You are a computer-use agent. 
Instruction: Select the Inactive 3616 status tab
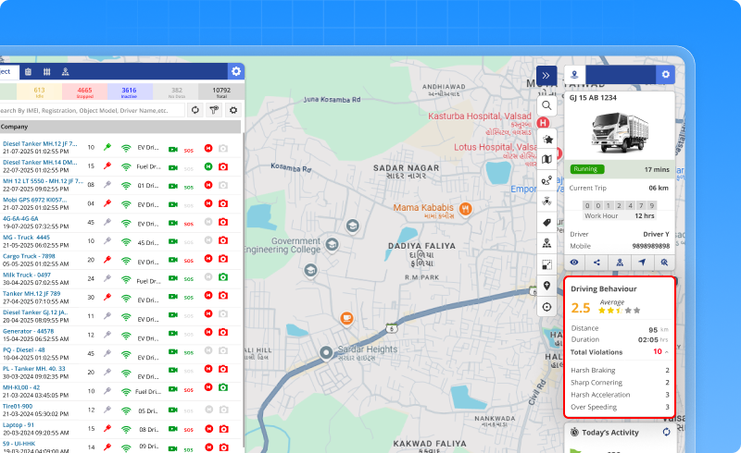point(129,92)
